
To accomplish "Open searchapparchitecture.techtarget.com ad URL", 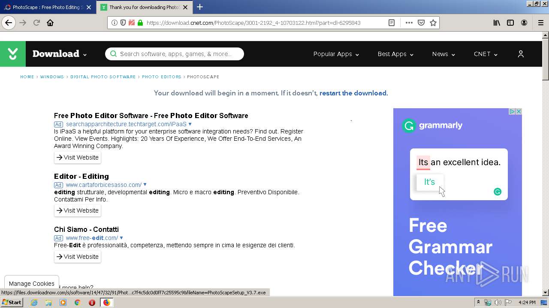I will [126, 124].
